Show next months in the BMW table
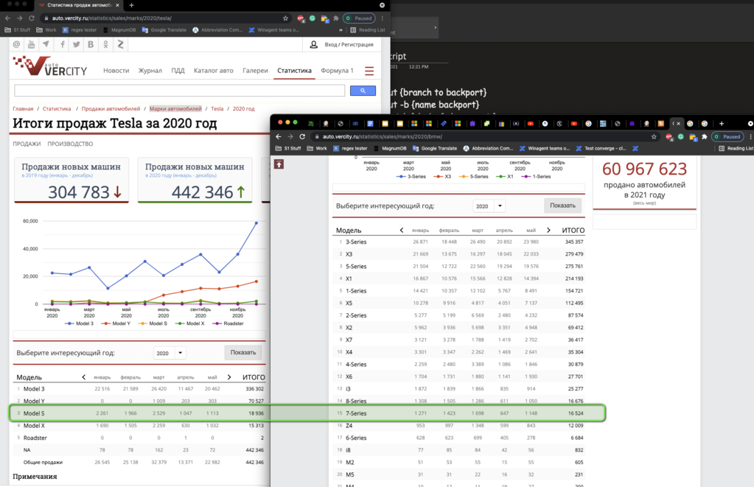Viewport: 754px width, 487px height. (548, 231)
